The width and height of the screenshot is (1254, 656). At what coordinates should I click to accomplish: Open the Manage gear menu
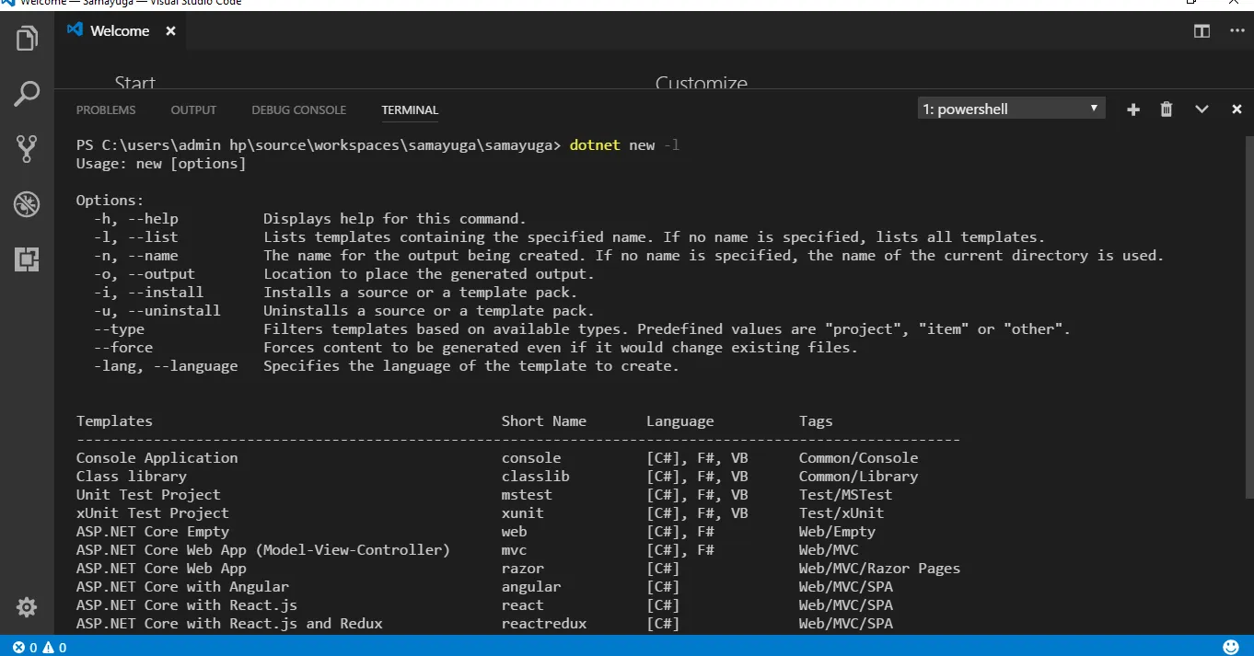pos(27,607)
